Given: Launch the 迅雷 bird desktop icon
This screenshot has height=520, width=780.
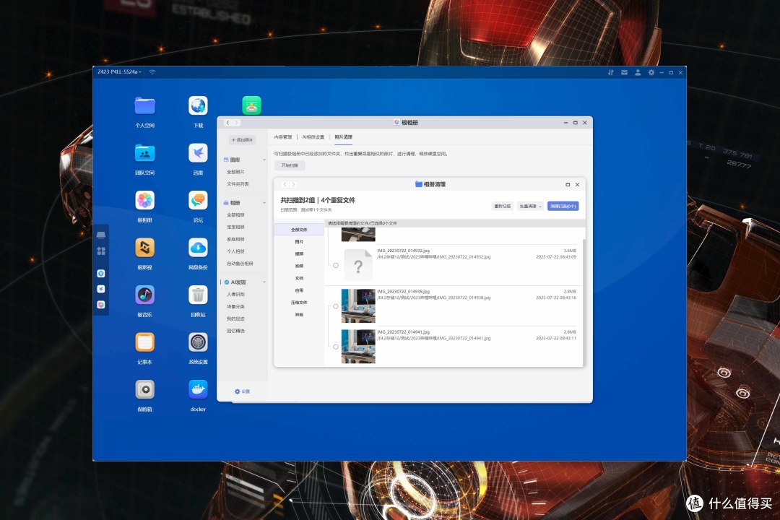Looking at the screenshot, I should click(x=198, y=153).
